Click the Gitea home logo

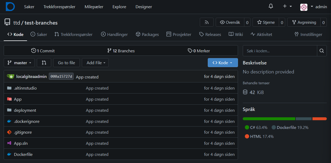(x=10, y=7)
